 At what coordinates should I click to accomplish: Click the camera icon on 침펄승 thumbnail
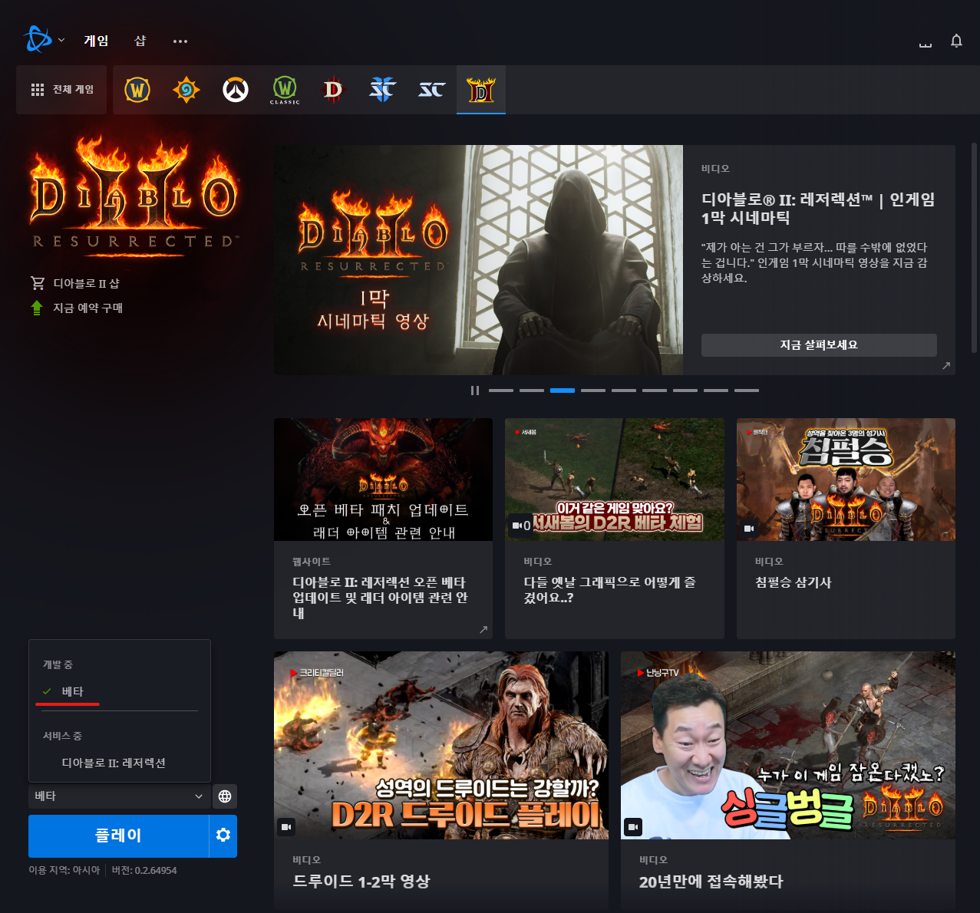pyautogui.click(x=749, y=529)
